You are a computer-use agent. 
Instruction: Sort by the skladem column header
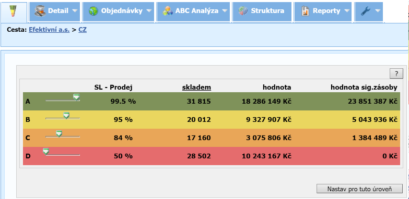tap(196, 88)
